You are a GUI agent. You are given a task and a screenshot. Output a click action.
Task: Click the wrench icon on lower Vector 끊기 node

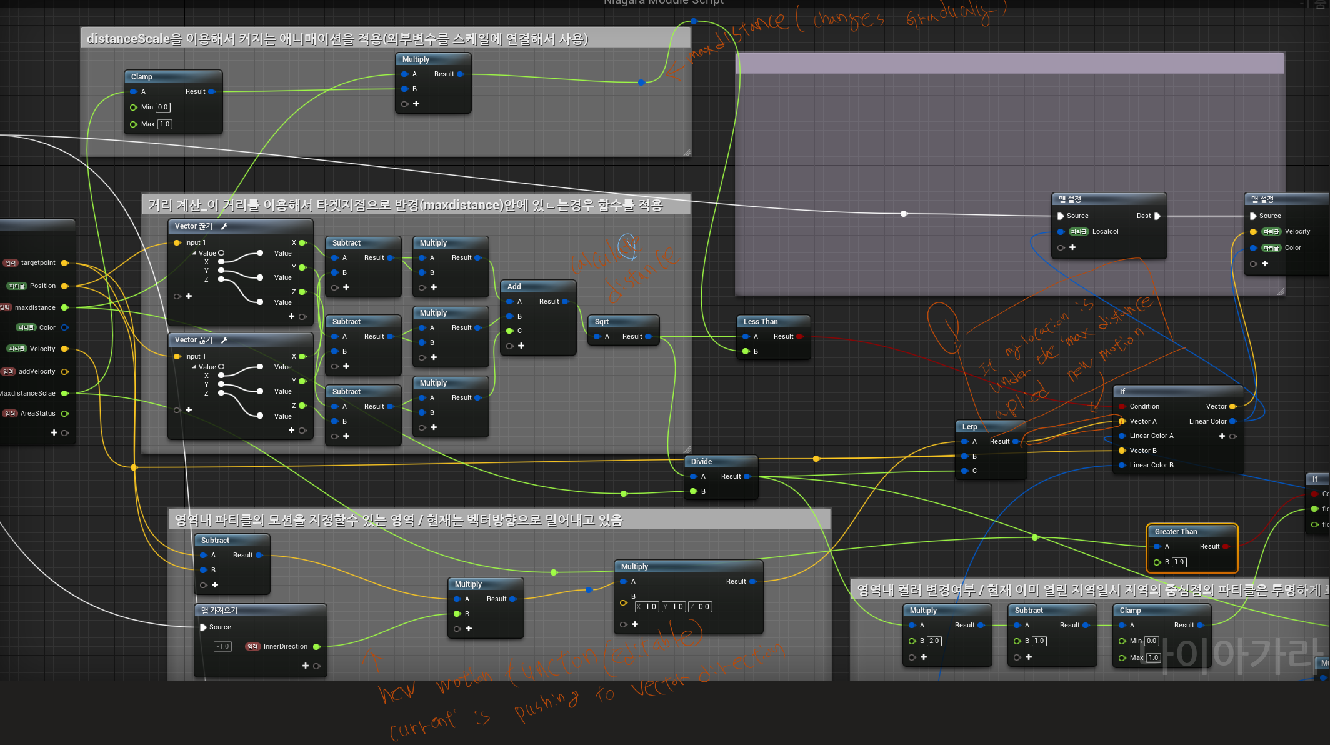point(224,340)
